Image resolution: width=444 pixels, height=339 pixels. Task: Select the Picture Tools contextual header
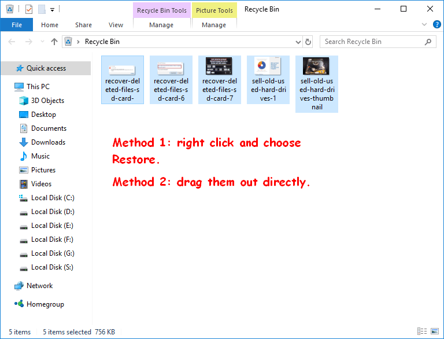pos(214,10)
